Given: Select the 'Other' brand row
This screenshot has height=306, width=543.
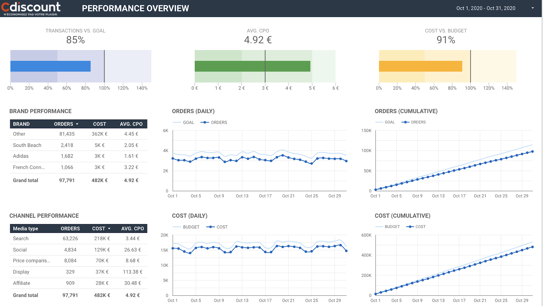Looking at the screenshot, I should click(78, 134).
